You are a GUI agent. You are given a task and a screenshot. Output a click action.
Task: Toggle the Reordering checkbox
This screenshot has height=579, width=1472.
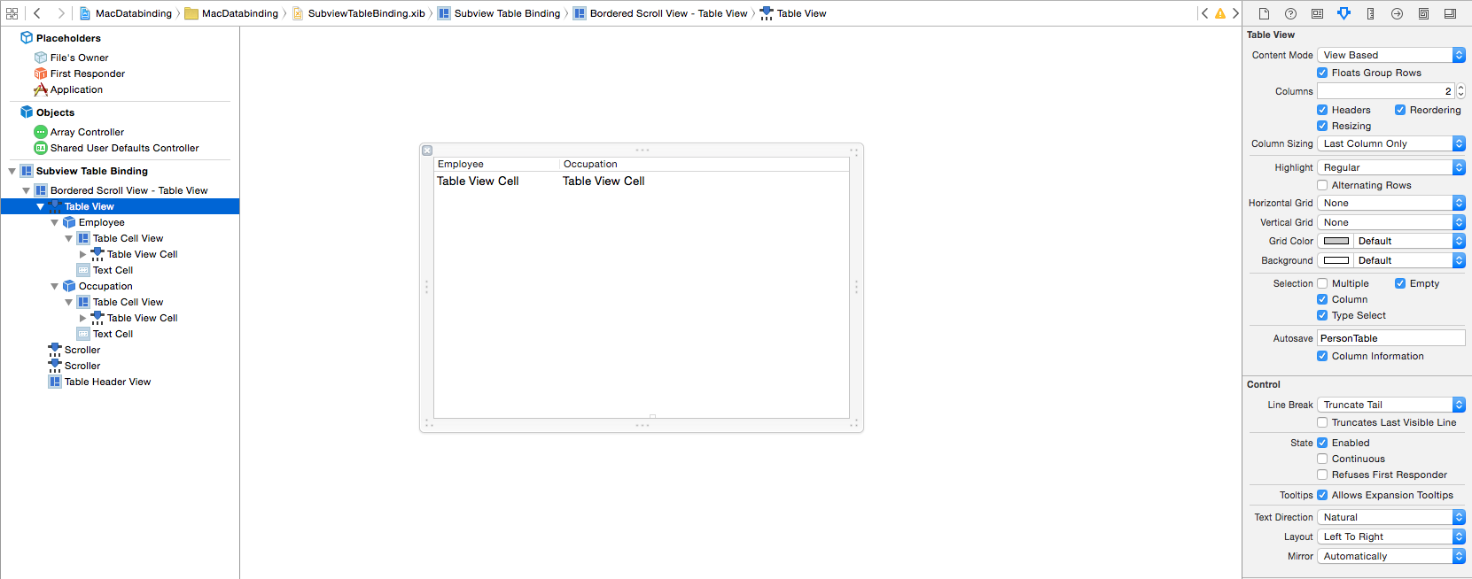tap(1400, 110)
